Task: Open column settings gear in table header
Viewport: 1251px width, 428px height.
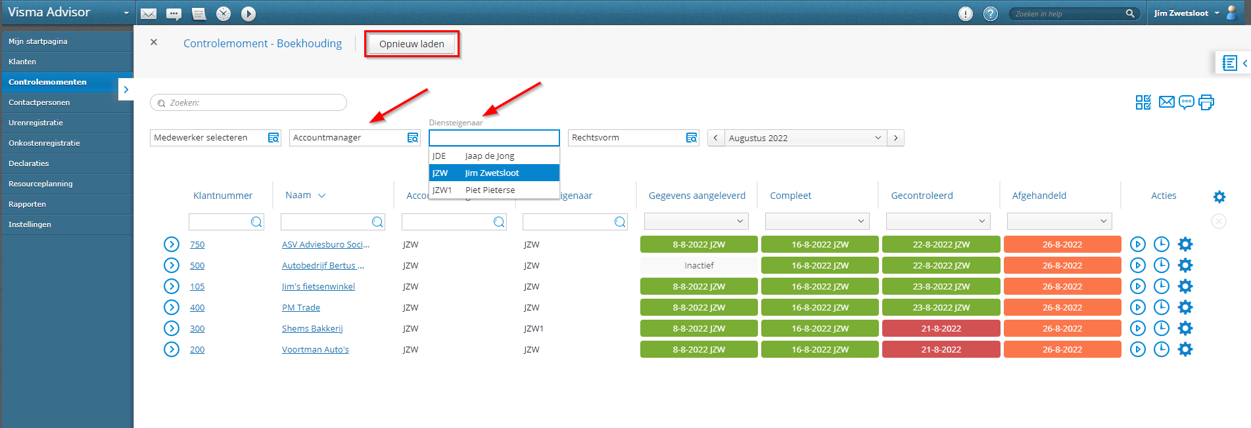Action: tap(1219, 196)
